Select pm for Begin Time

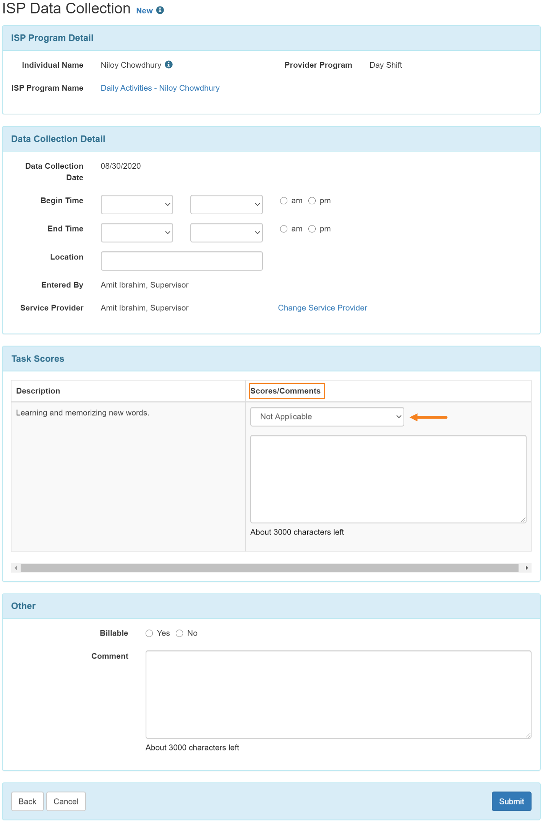point(312,201)
